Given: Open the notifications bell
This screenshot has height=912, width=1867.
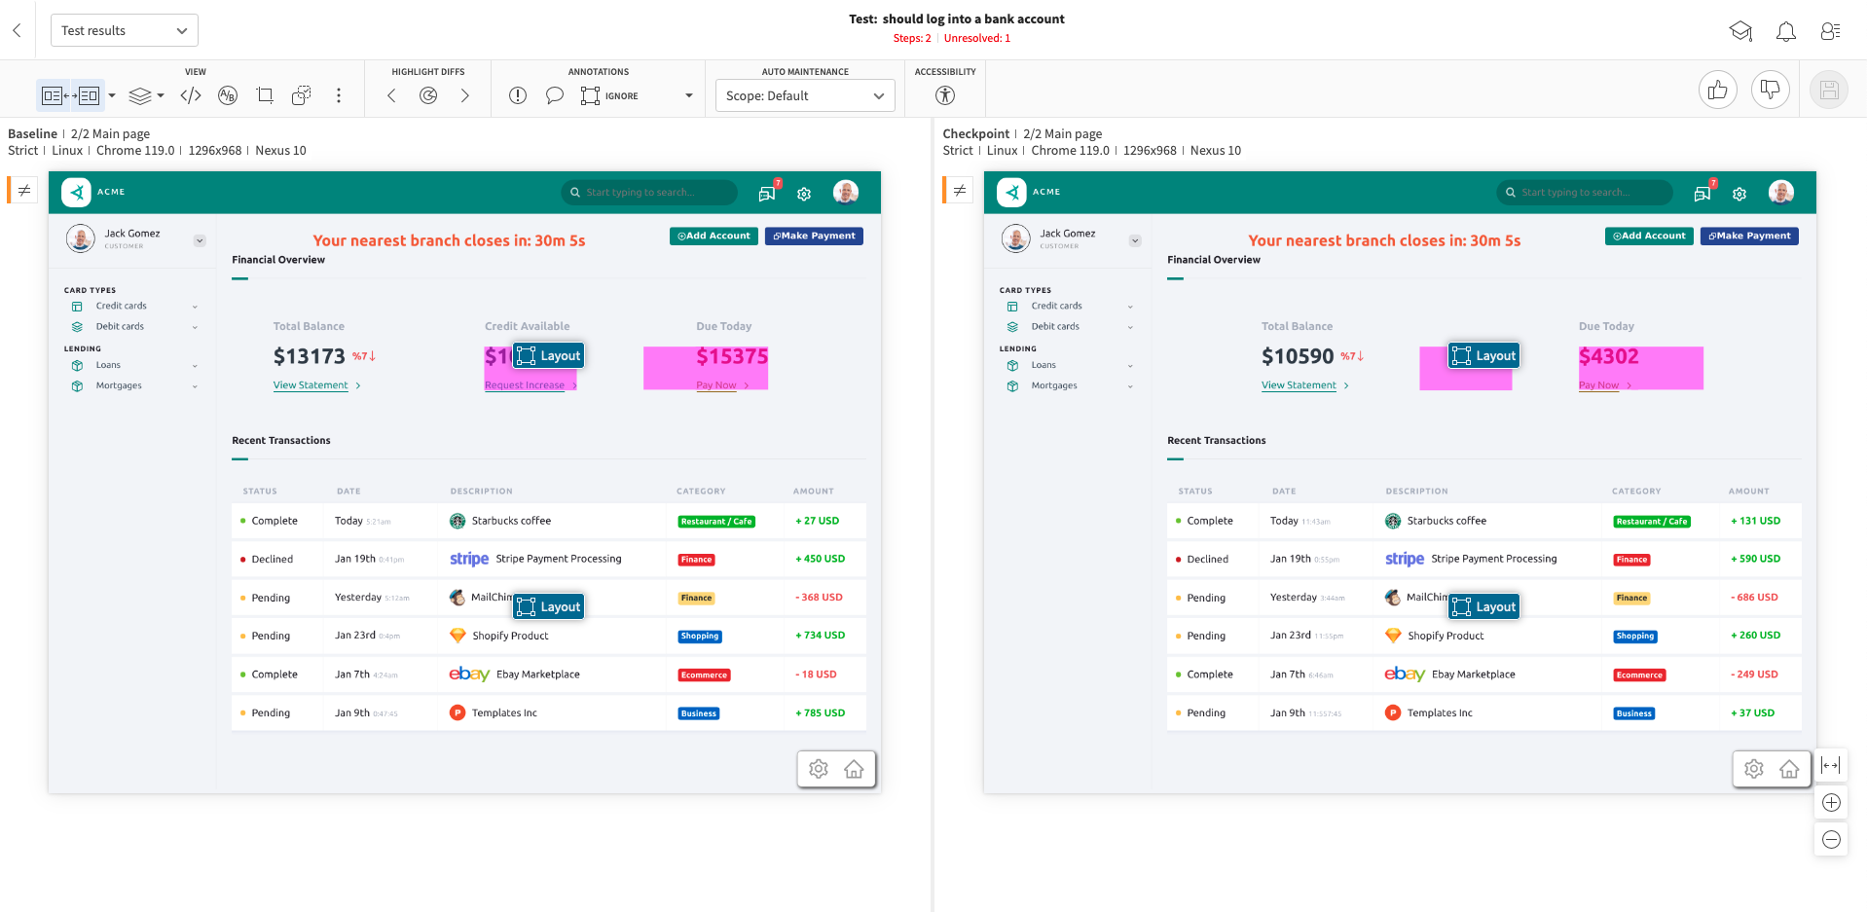Looking at the screenshot, I should 1785,31.
